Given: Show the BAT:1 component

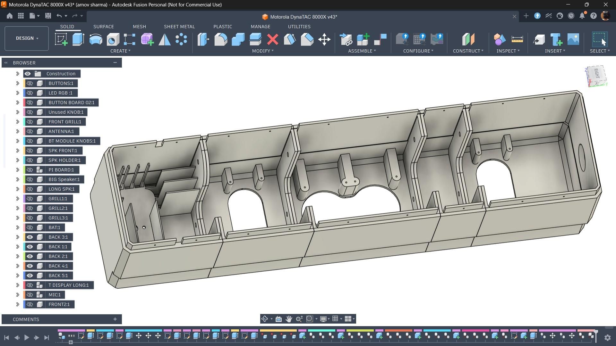Looking at the screenshot, I should tap(30, 227).
